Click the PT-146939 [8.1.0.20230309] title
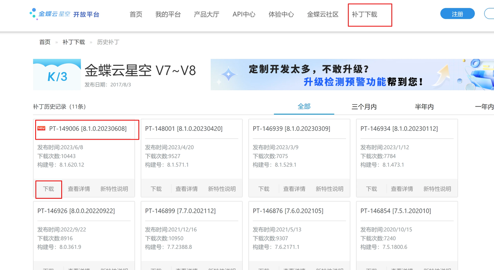 (291, 129)
